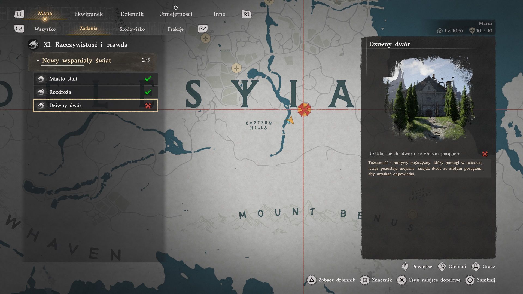
Task: Toggle the green checkmark on Miasto stali
Action: pyautogui.click(x=148, y=79)
